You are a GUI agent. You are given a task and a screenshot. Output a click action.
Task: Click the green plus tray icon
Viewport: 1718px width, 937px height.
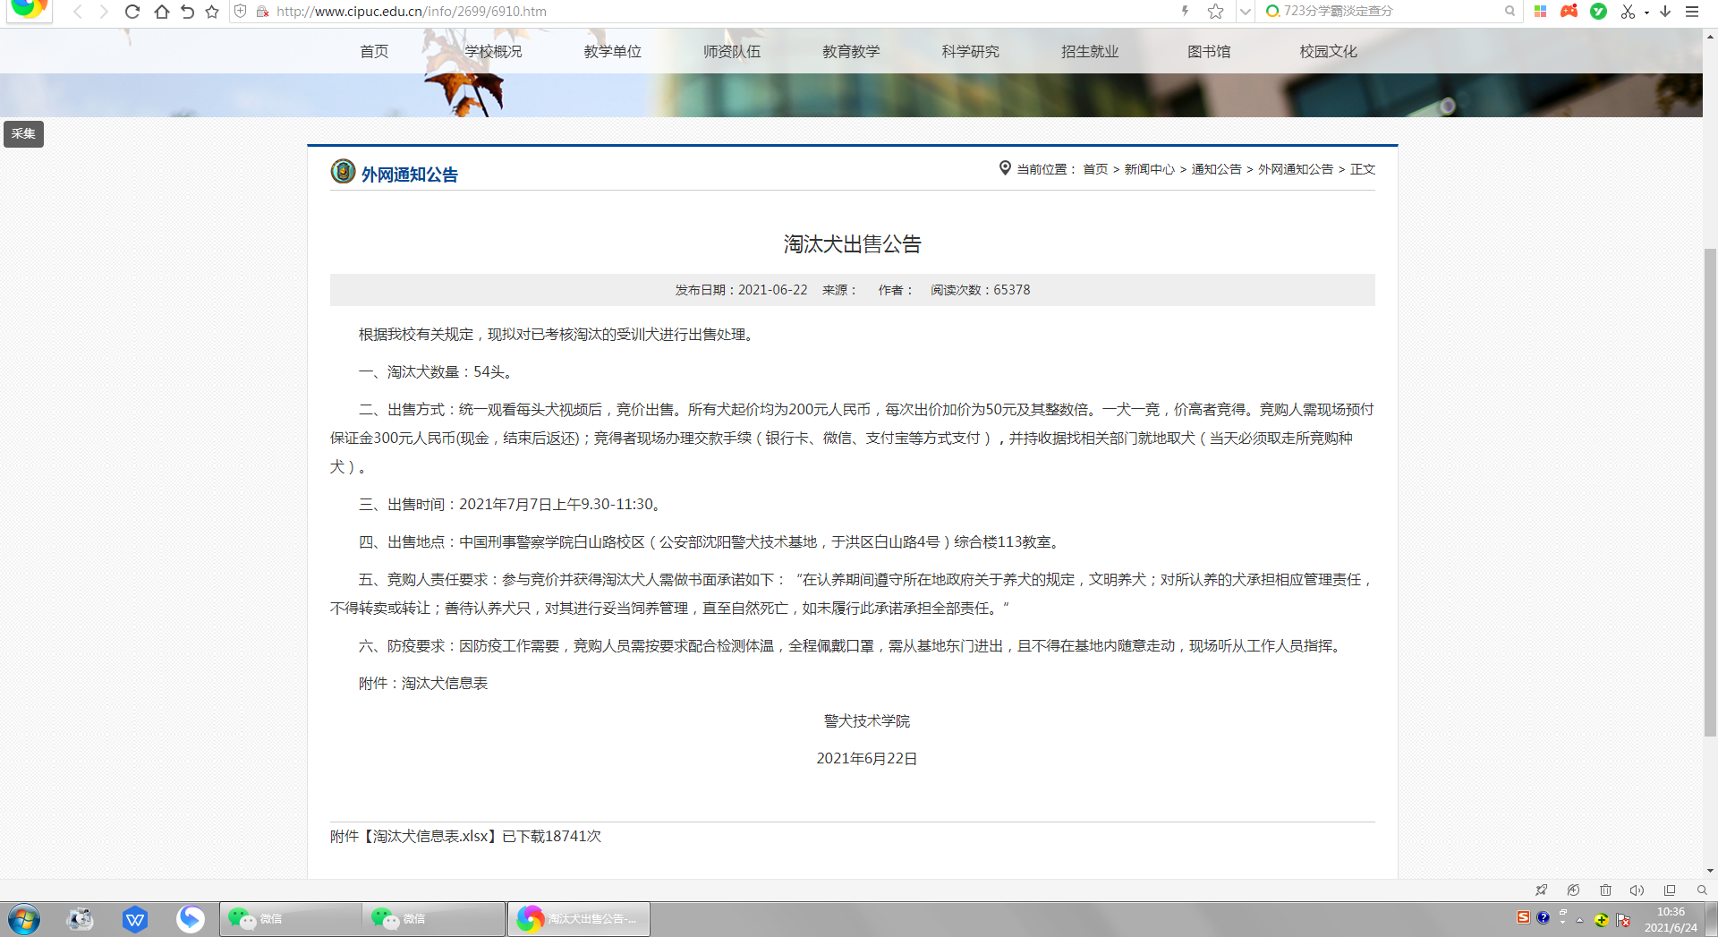coord(1601,920)
